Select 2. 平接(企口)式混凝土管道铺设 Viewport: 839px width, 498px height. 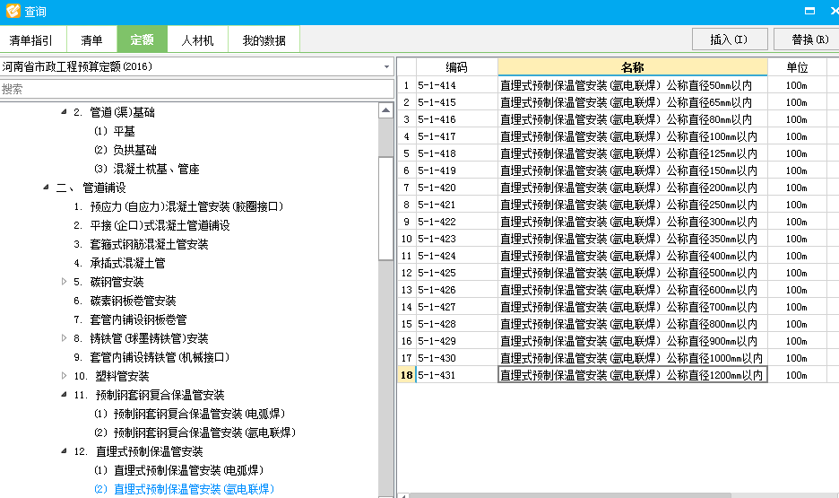coord(151,225)
